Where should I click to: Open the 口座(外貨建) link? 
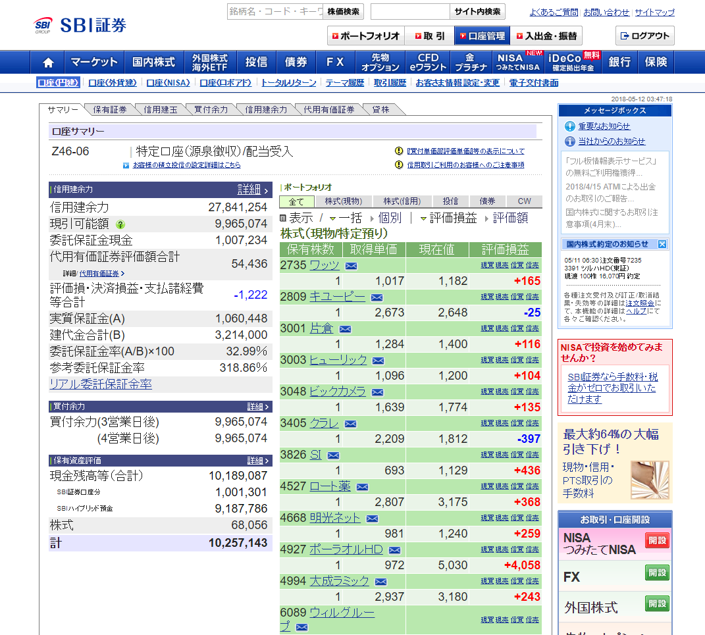tap(113, 83)
